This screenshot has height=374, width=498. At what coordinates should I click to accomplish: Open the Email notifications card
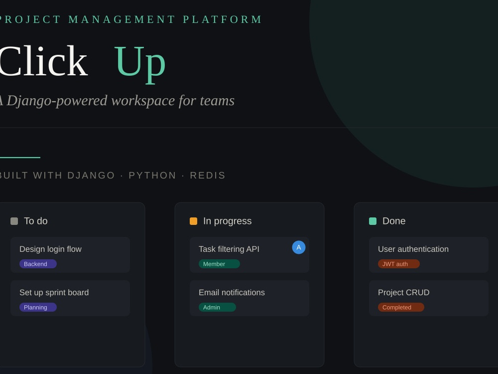[x=249, y=298]
